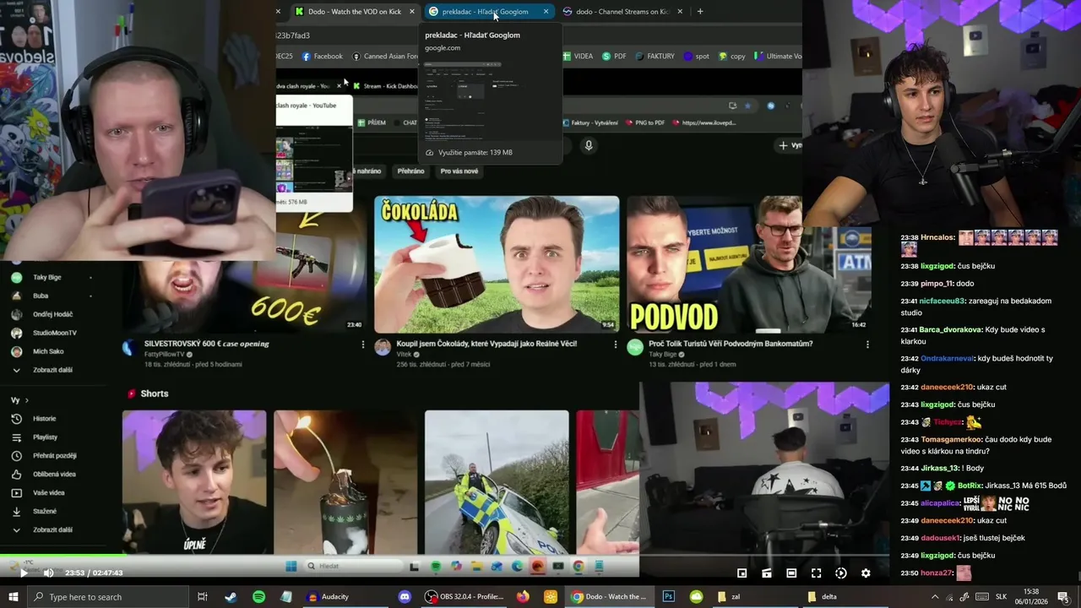
Task: Open the police car Shorts thumbnail
Action: (x=497, y=481)
